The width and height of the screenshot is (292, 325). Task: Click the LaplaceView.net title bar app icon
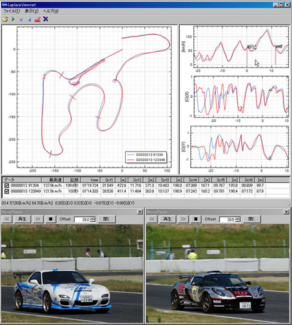[x=4, y=5]
